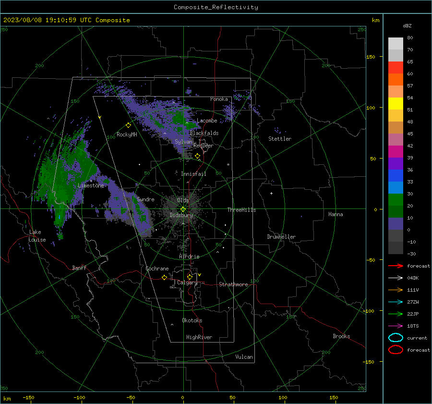Screen dimensions: 432x404
Task: Click the Calgary city label
Action: [187, 282]
